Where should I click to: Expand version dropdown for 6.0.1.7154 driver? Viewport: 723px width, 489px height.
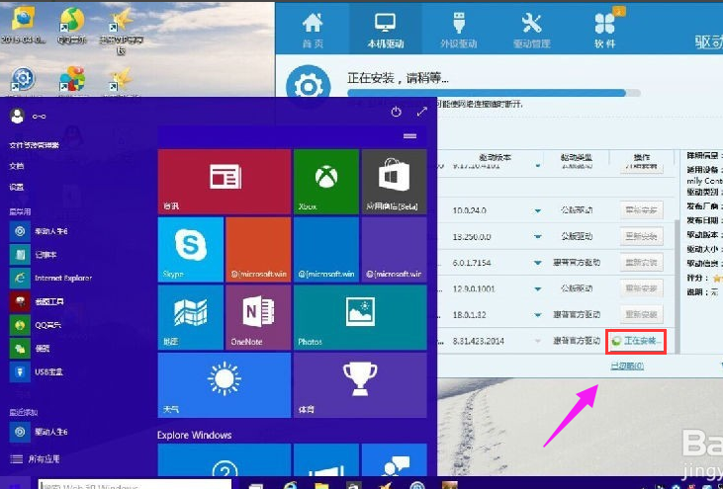coord(538,263)
